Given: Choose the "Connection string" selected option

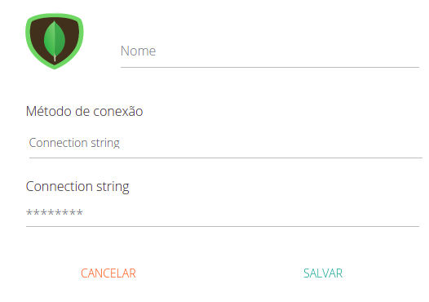Looking at the screenshot, I should click(x=74, y=143).
